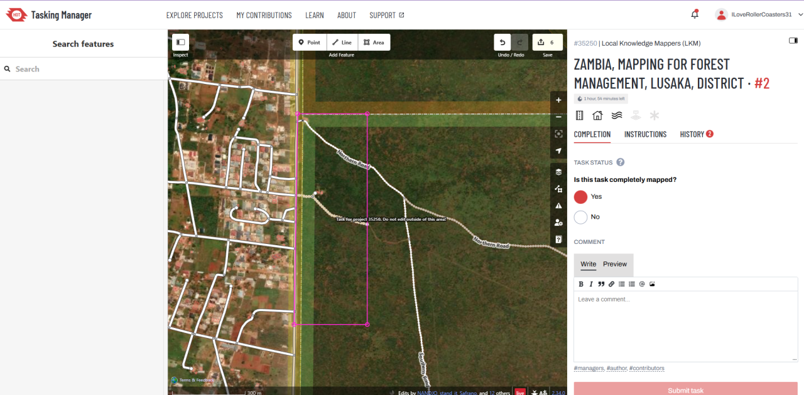Screen dimensions: 804x395
Task: Switch to the Instructions tab
Action: [645, 134]
